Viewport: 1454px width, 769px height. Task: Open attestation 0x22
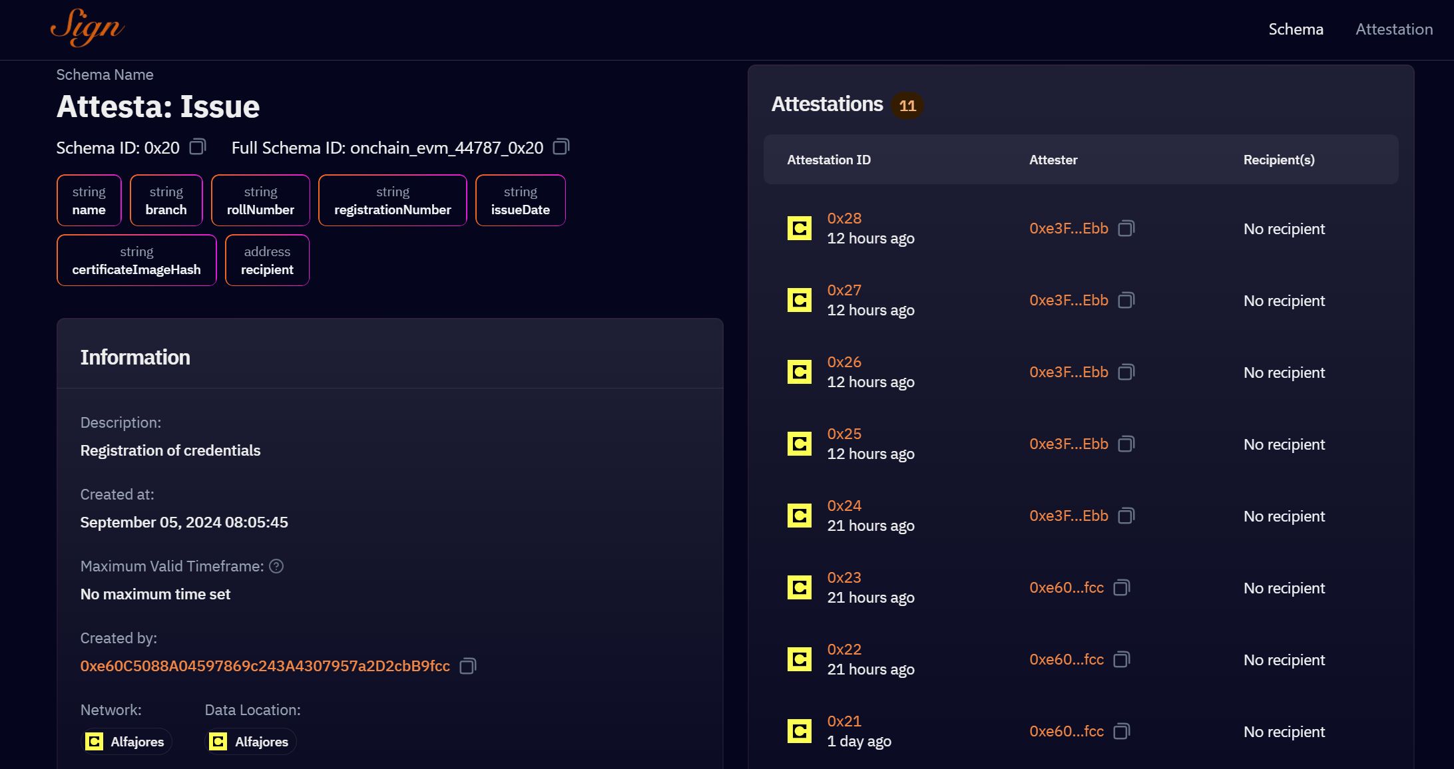(844, 649)
